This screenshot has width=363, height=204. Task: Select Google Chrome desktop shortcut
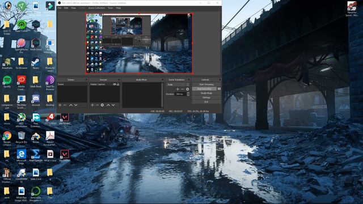click(x=7, y=138)
